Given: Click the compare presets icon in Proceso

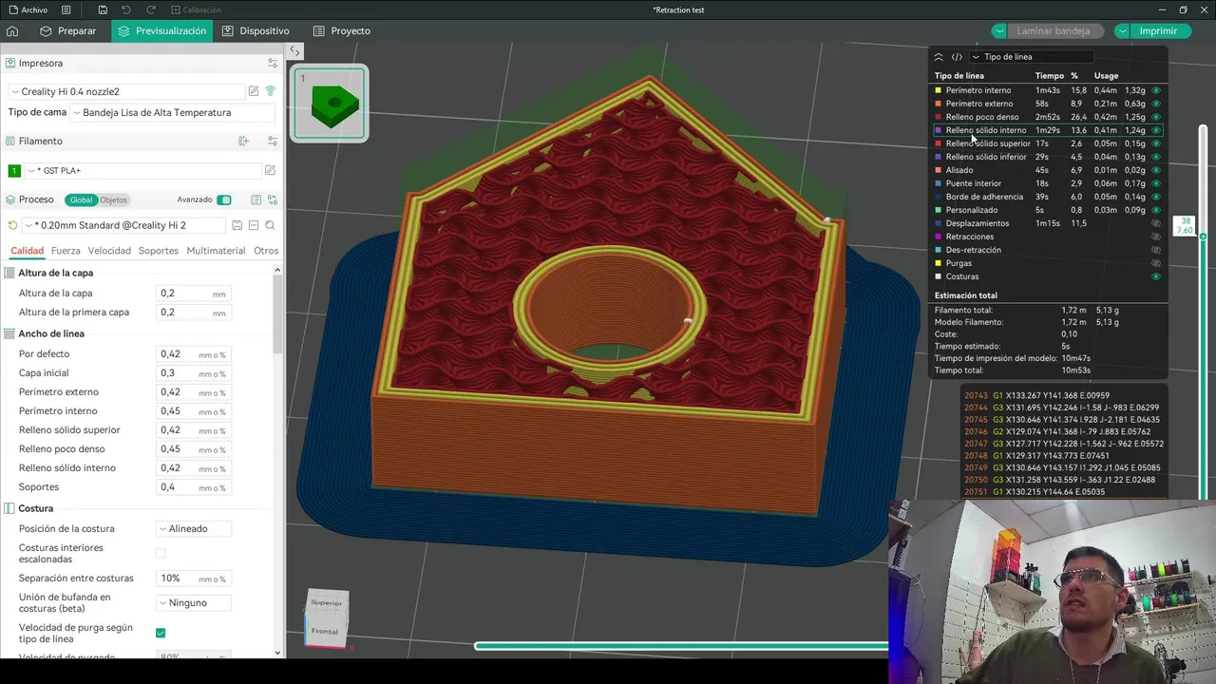Looking at the screenshot, I should 273,199.
